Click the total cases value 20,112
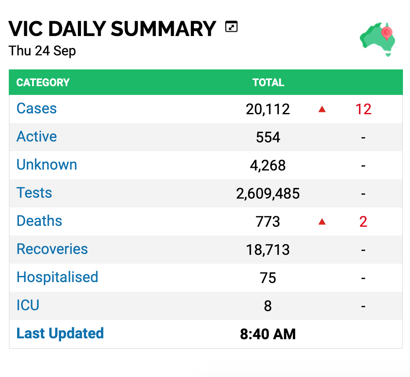 click(268, 109)
